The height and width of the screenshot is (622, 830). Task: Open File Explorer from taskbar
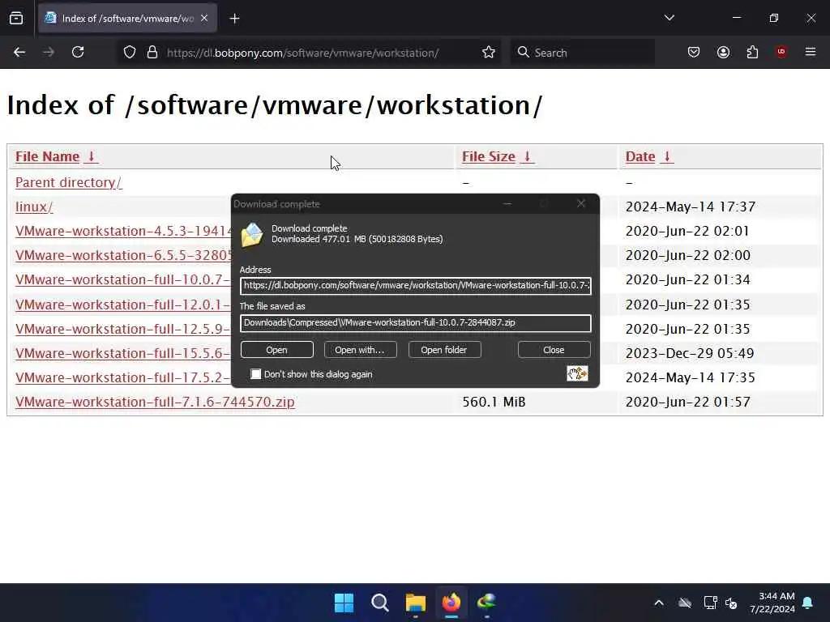pyautogui.click(x=416, y=603)
